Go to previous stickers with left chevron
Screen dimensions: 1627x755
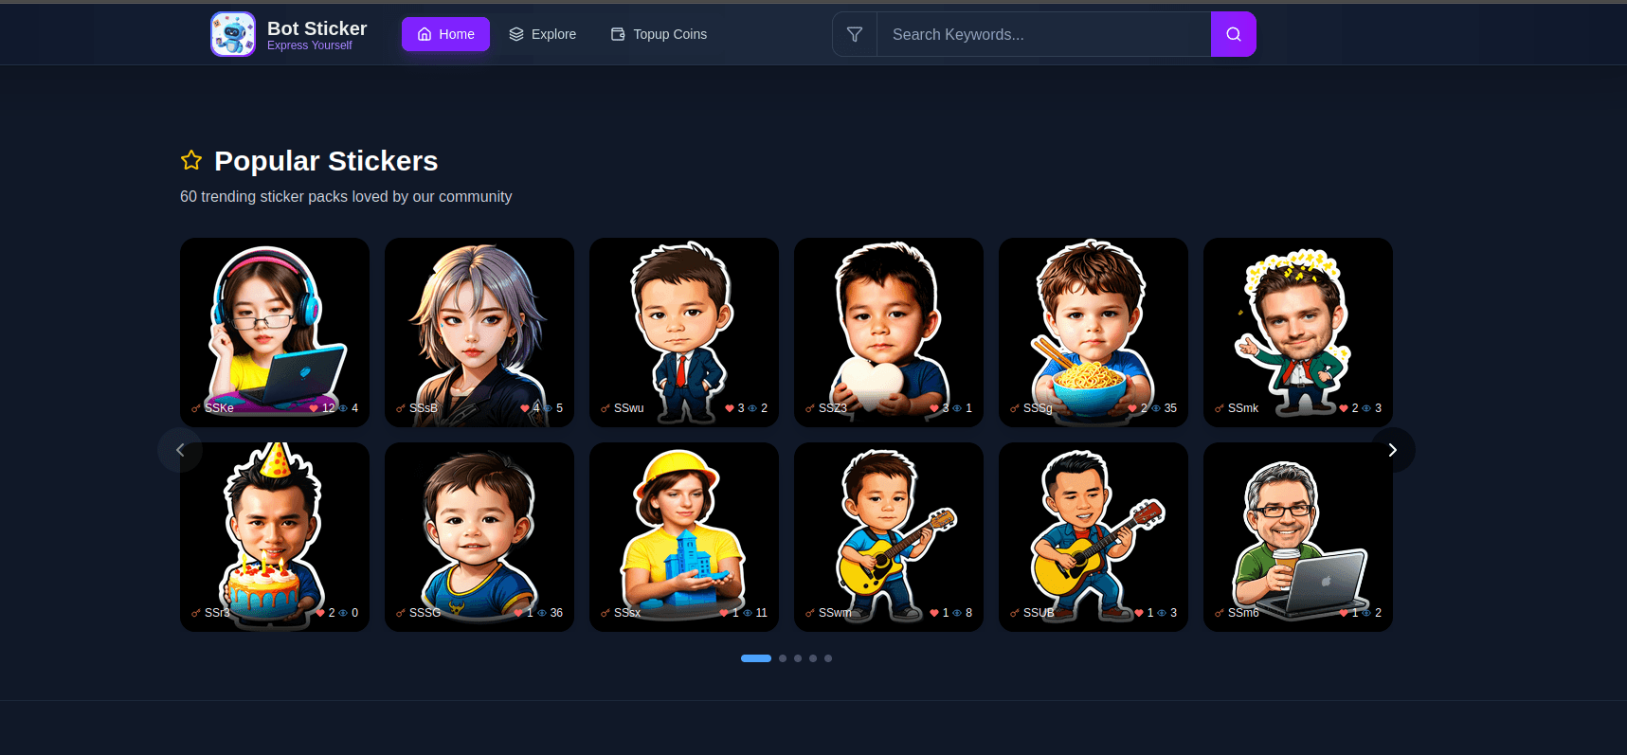pos(180,450)
